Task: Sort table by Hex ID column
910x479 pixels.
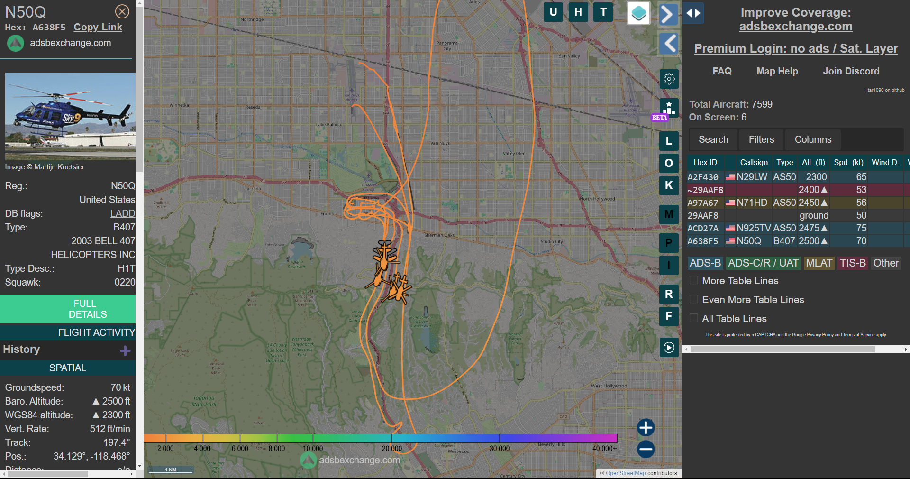Action: click(705, 162)
